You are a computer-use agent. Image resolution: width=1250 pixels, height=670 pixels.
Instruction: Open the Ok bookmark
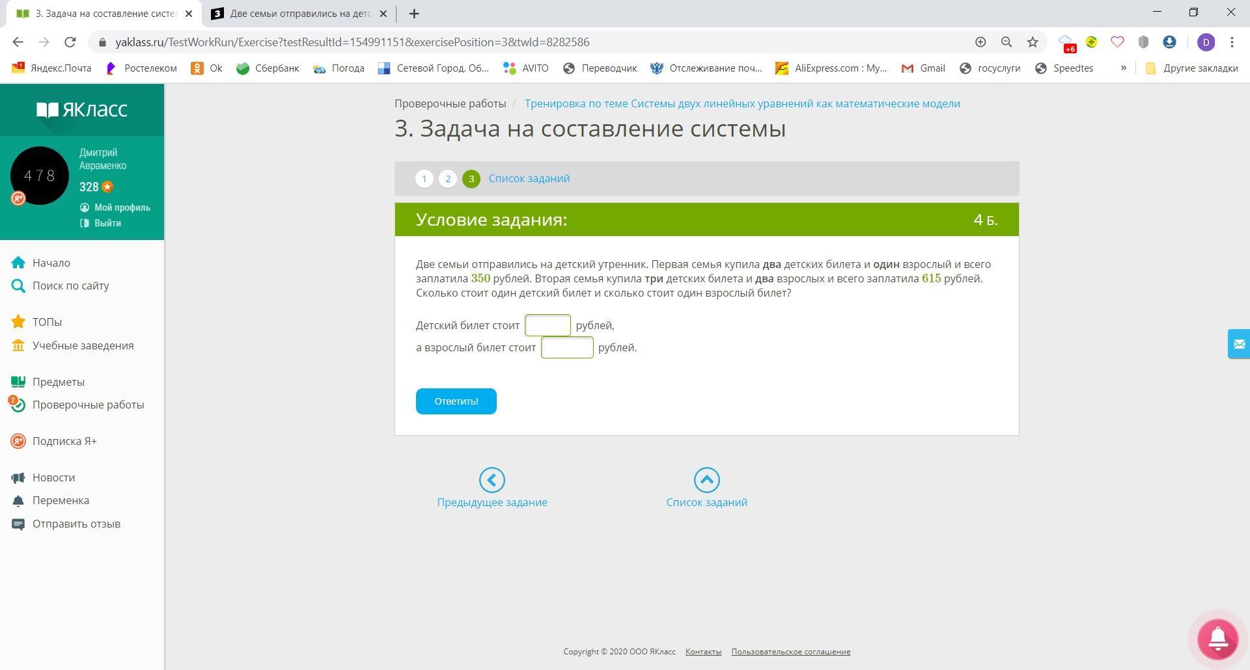coord(206,68)
